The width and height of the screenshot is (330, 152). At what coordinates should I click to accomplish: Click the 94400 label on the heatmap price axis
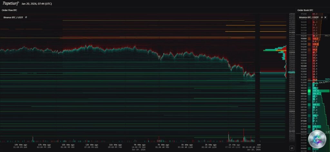click(292, 33)
